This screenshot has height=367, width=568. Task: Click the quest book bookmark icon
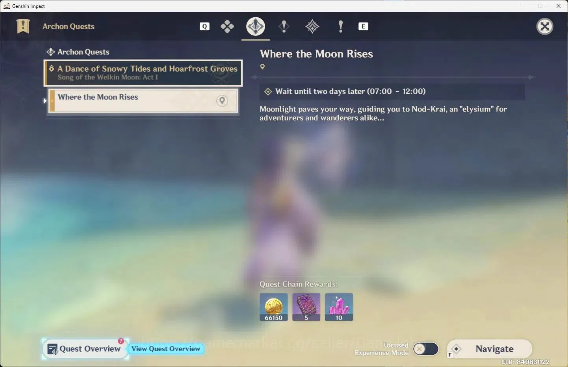[23, 26]
